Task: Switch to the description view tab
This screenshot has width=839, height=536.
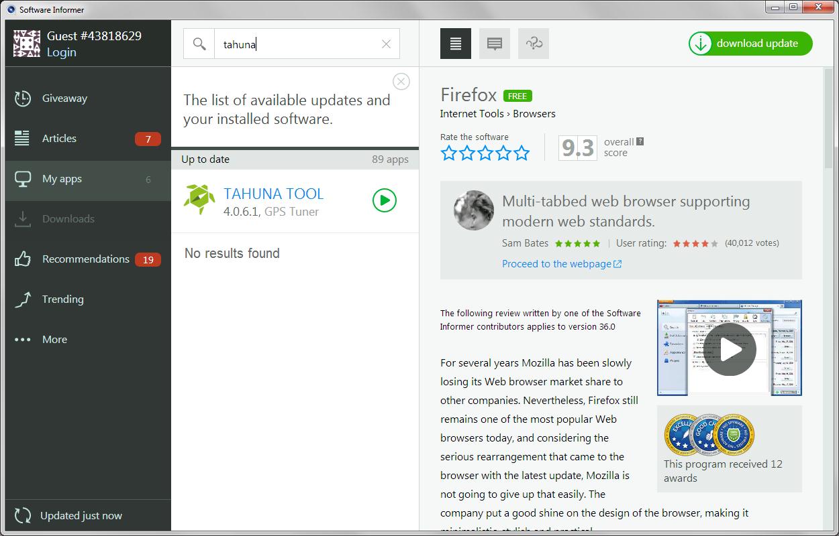Action: 456,44
